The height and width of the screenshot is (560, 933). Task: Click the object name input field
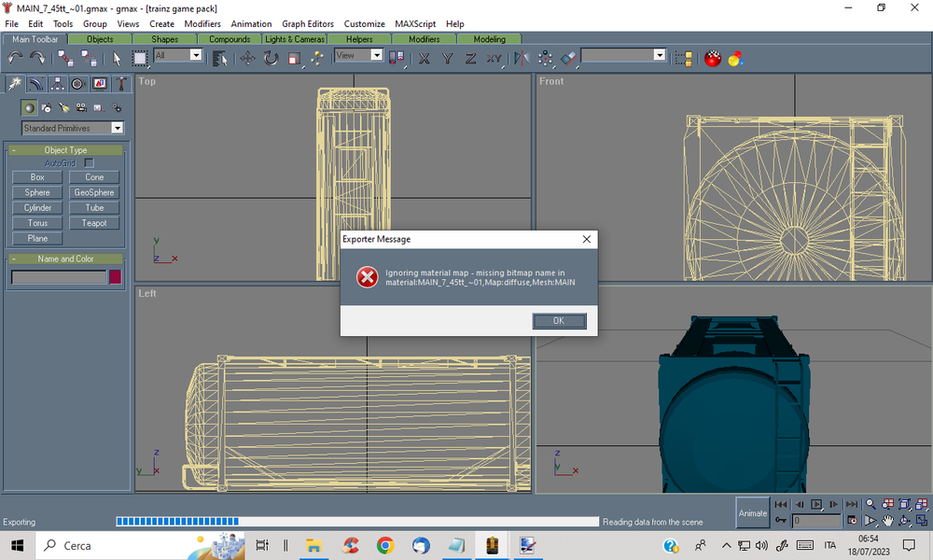[59, 277]
